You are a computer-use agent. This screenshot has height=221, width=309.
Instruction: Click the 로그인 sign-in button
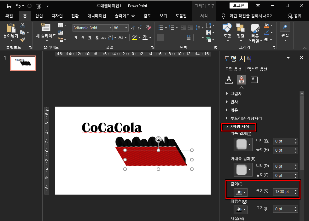click(x=238, y=5)
